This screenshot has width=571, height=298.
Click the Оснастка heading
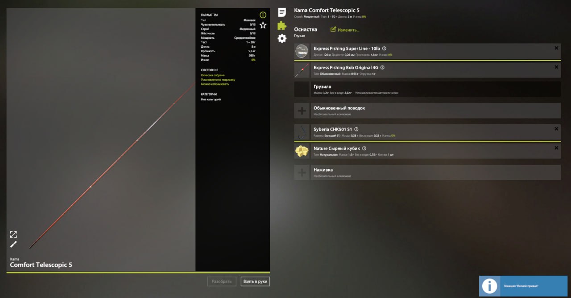pyautogui.click(x=306, y=29)
